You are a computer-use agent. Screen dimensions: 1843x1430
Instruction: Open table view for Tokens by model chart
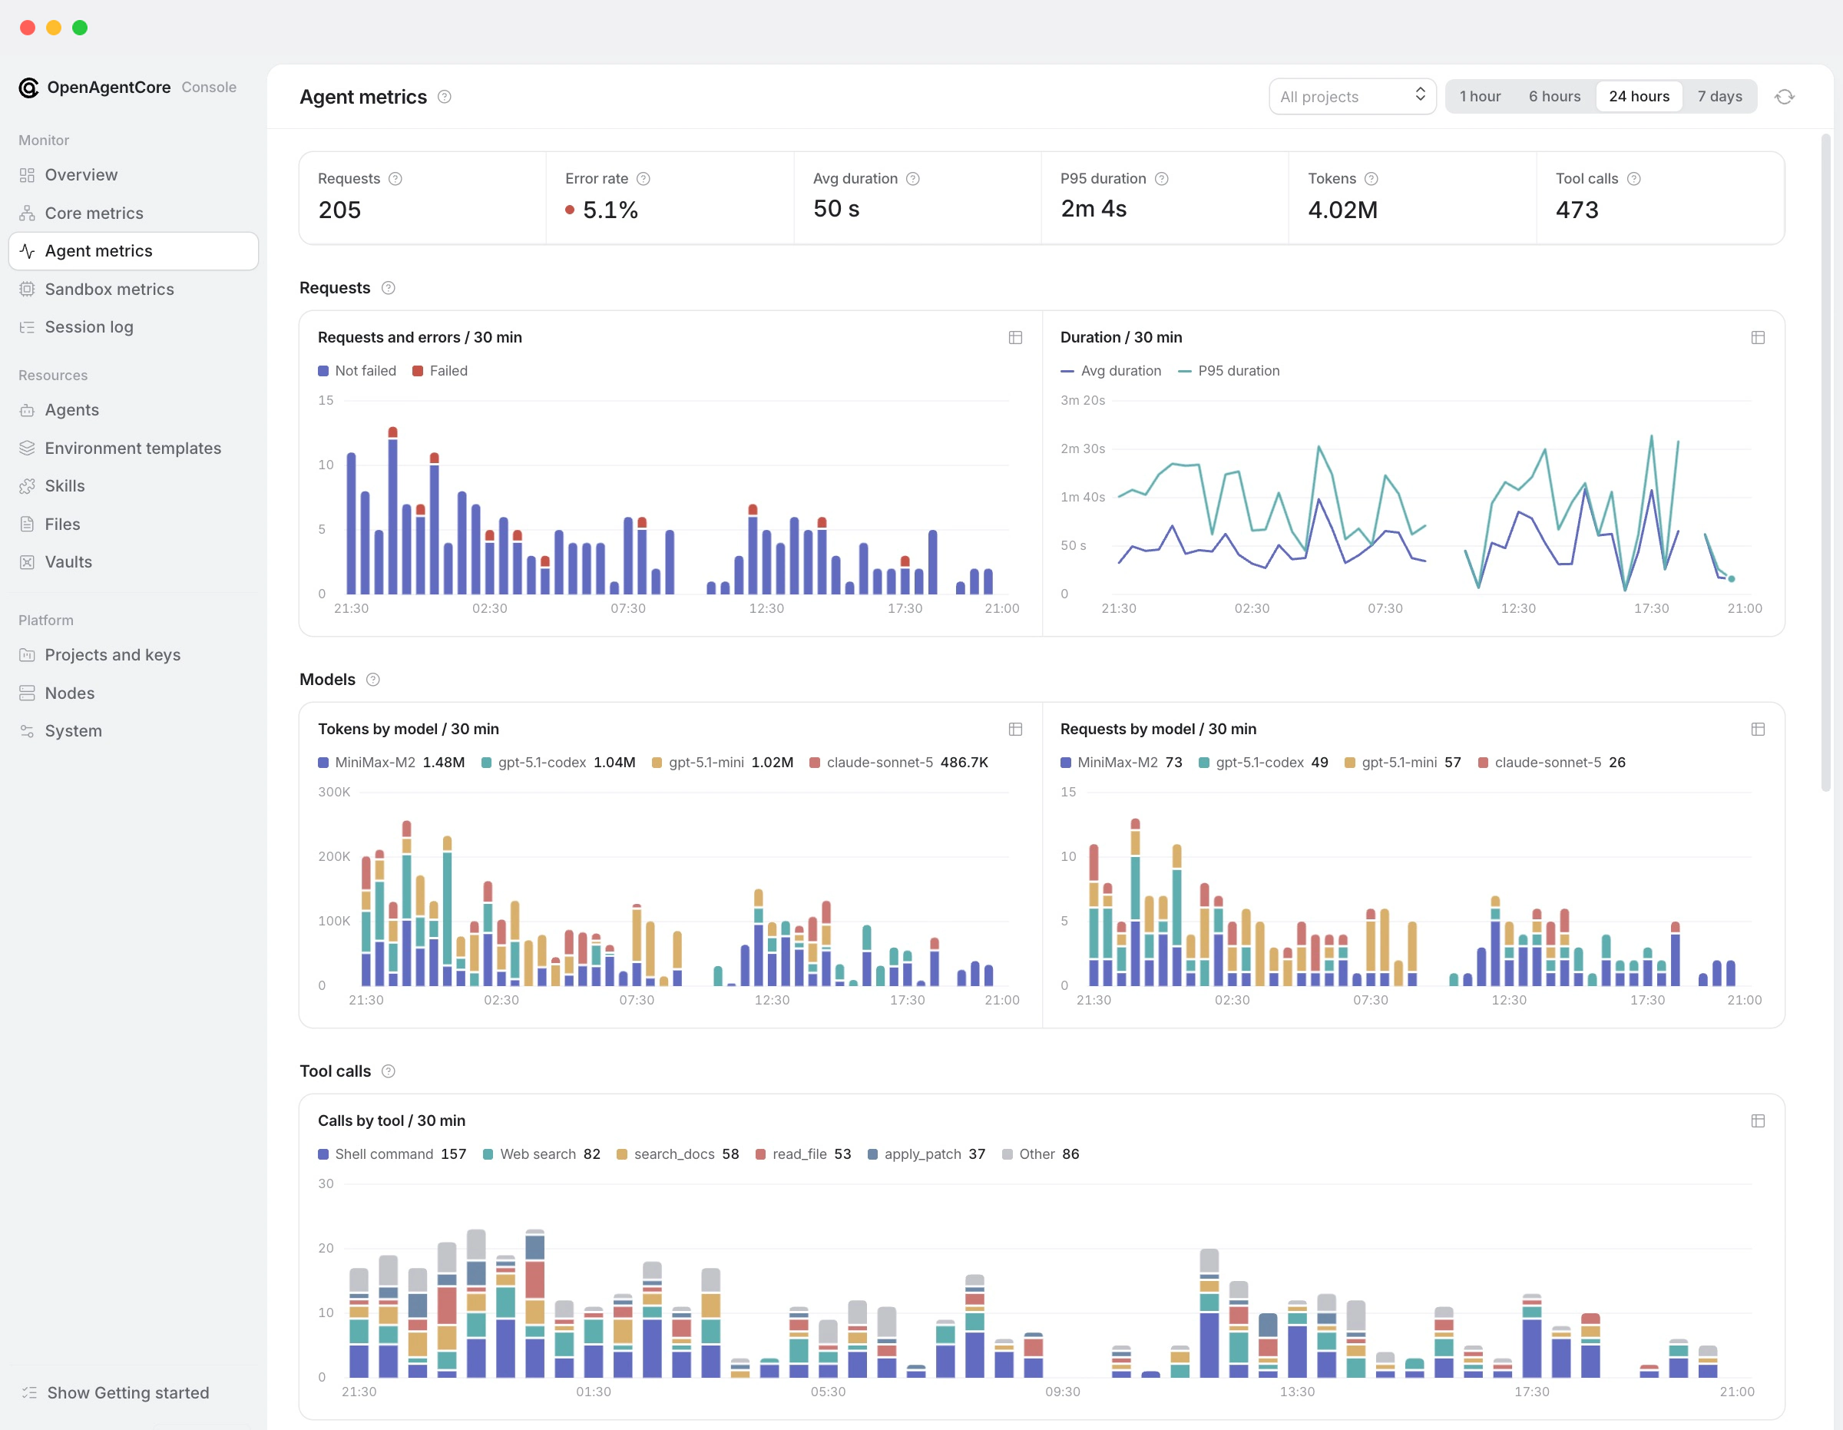[x=1015, y=730]
